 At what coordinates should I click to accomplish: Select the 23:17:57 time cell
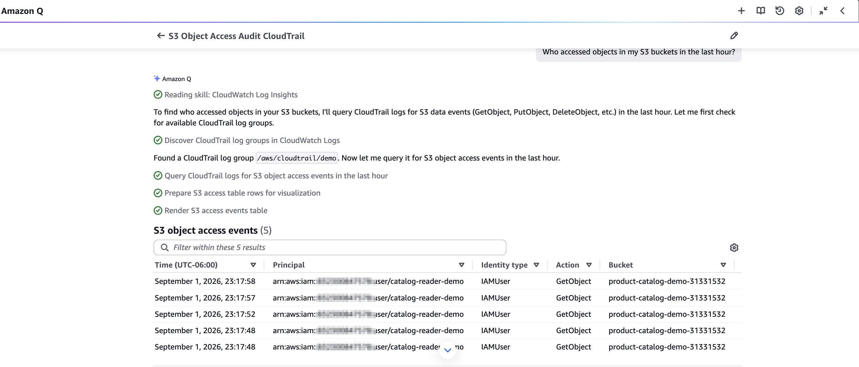tap(205, 298)
